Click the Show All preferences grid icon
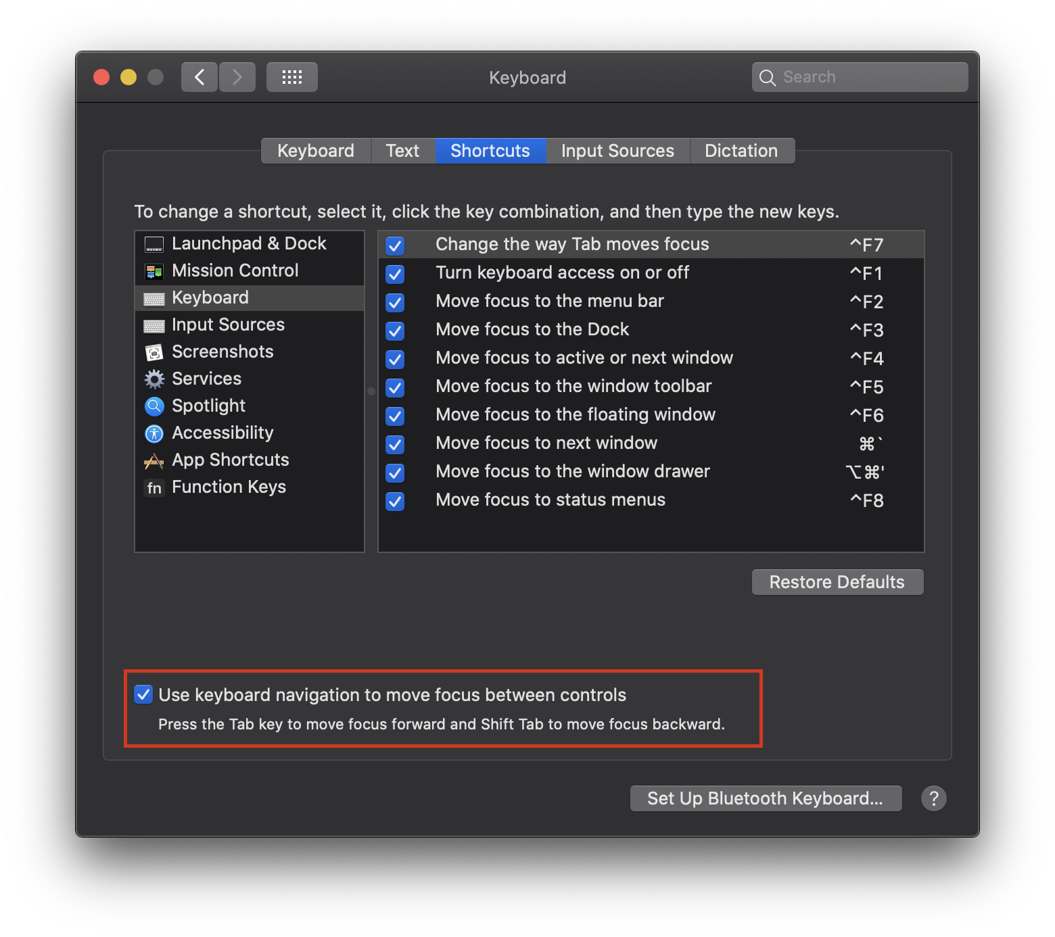Screen dimensions: 1055x937 291,76
